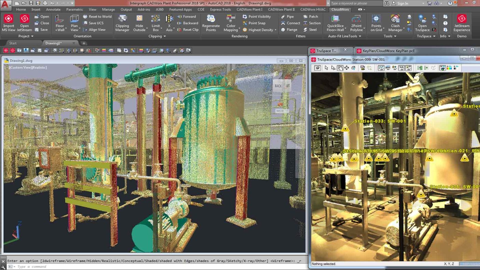Click the BACK face of ViewCube
480x270 pixels.
point(278,86)
